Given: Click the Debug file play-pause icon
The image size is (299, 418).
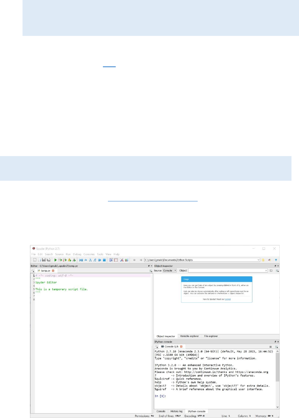Looking at the screenshot, I should (81, 260).
